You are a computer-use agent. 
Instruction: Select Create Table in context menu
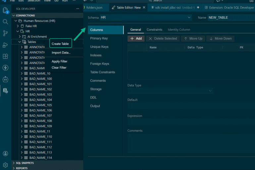pos(60,44)
